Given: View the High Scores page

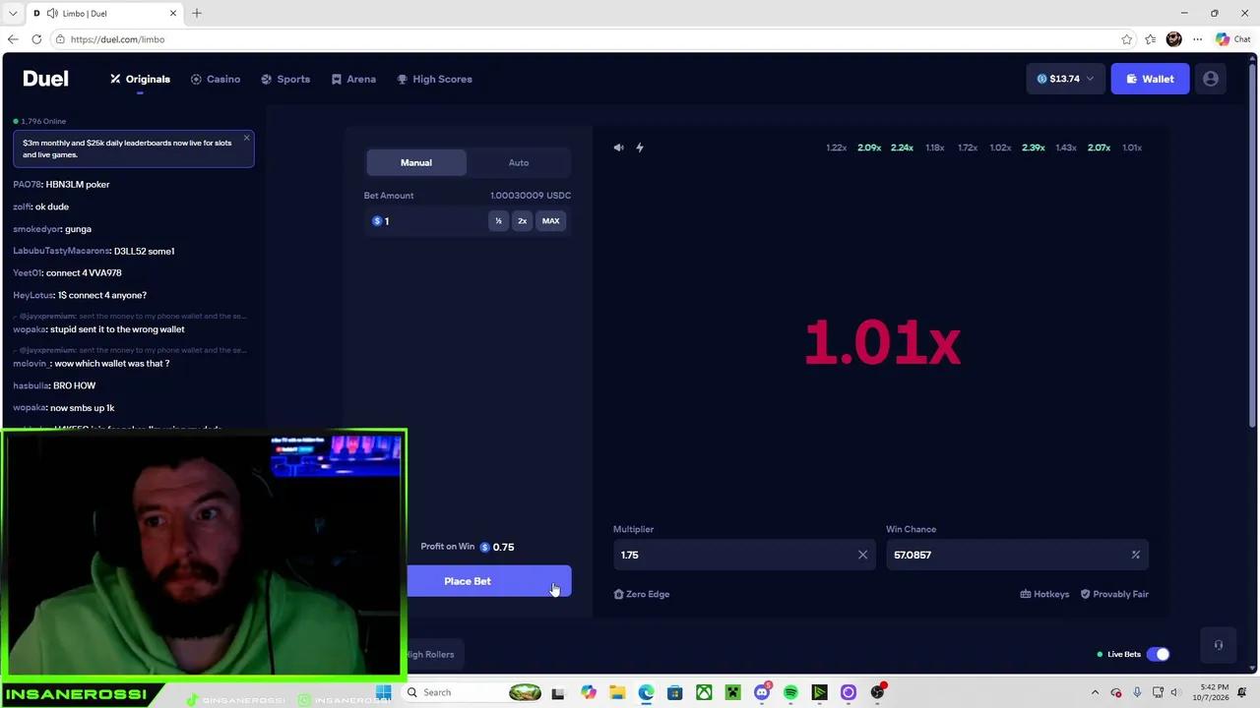Looking at the screenshot, I should 434,79.
